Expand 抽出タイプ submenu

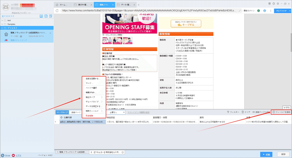94,97
